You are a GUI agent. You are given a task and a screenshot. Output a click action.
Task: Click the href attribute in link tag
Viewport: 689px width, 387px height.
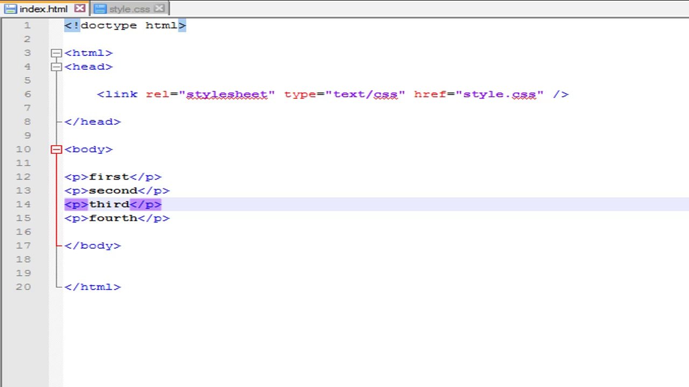(x=430, y=95)
